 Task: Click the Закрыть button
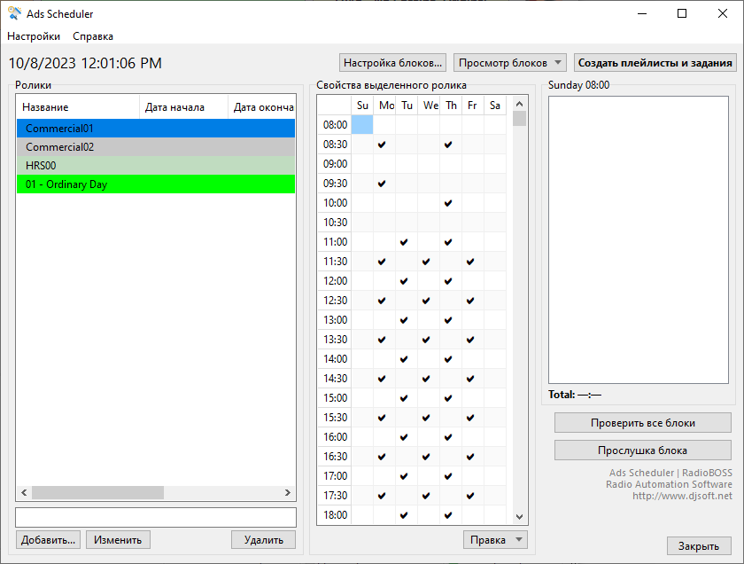[699, 546]
